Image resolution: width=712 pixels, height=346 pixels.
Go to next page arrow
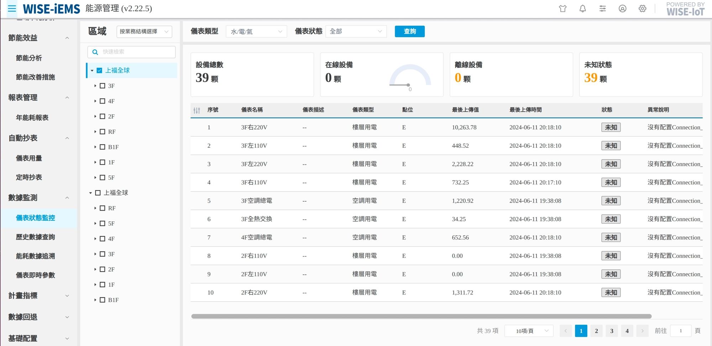[642, 331]
